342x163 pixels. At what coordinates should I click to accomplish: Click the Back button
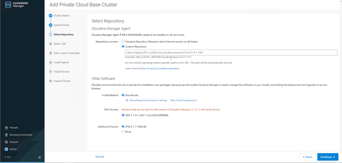[307, 157]
